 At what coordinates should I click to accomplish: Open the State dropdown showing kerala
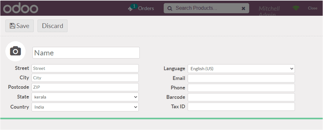click(85, 97)
